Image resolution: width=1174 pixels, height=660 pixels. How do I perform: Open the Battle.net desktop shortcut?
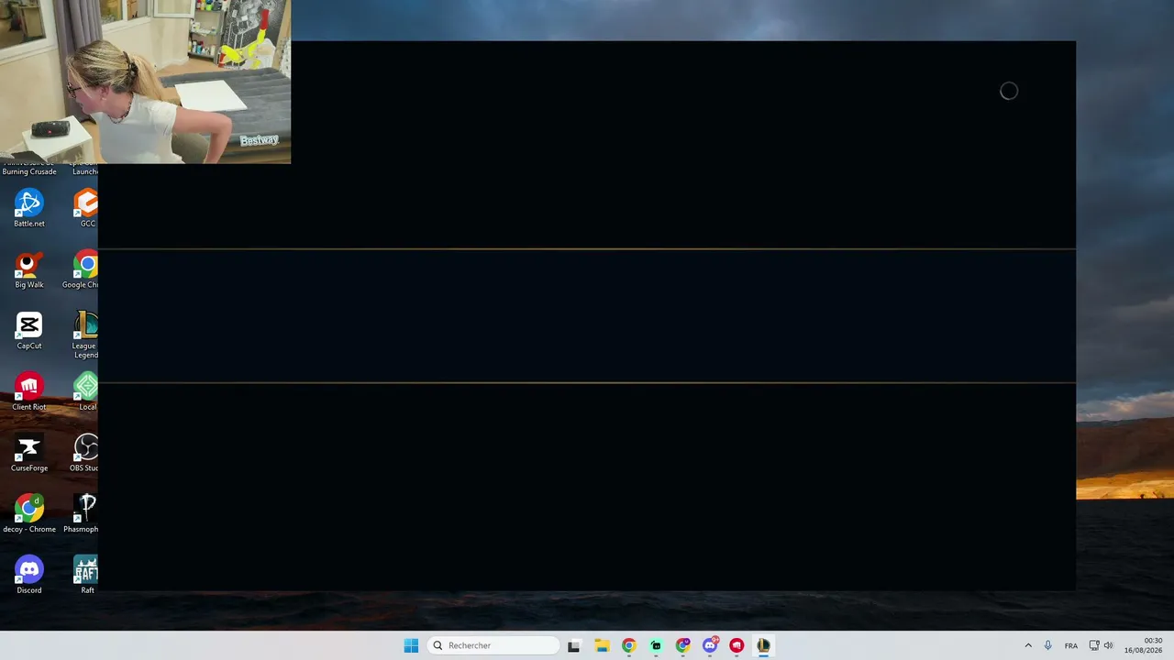click(x=29, y=208)
